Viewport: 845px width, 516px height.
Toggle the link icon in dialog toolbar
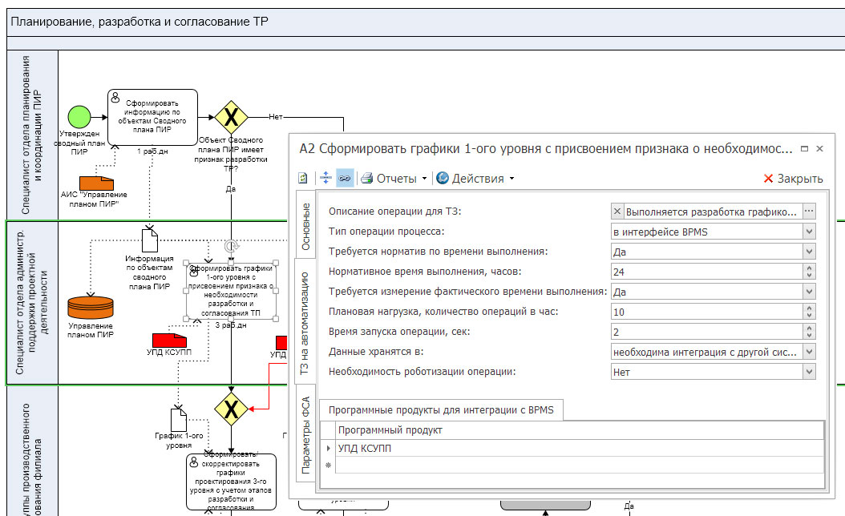345,178
